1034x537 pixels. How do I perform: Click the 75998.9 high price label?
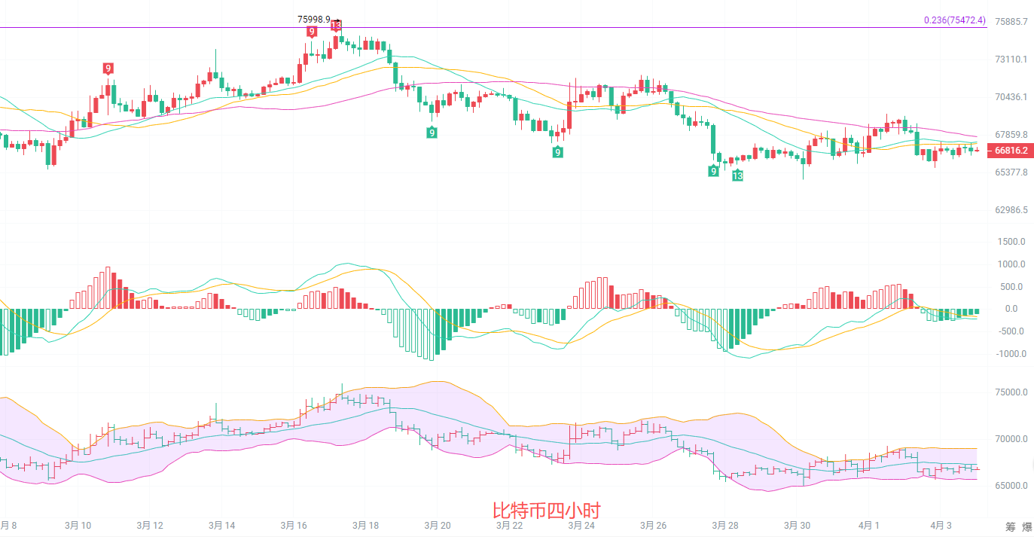pyautogui.click(x=313, y=19)
